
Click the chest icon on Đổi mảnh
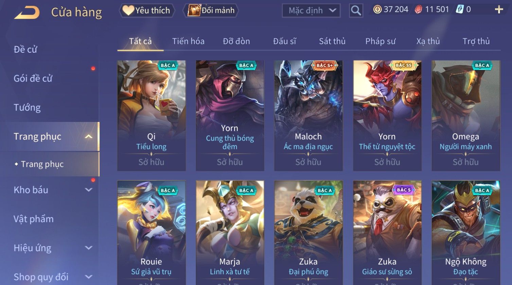(194, 11)
